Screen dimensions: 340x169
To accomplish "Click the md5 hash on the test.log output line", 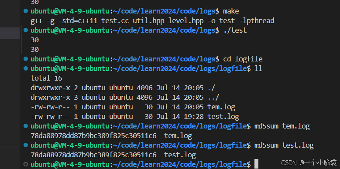I will [x=93, y=155].
